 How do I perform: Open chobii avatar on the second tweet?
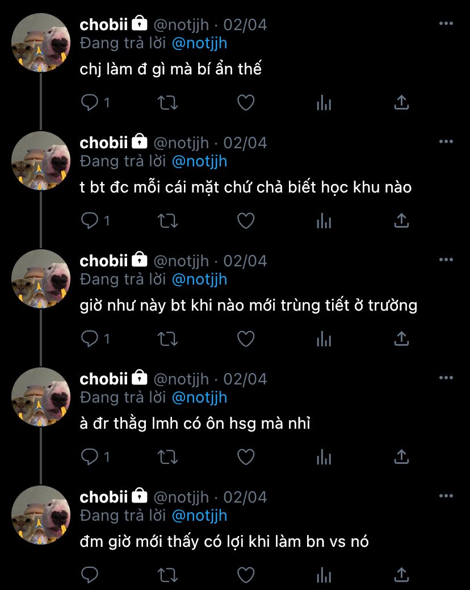pyautogui.click(x=41, y=161)
